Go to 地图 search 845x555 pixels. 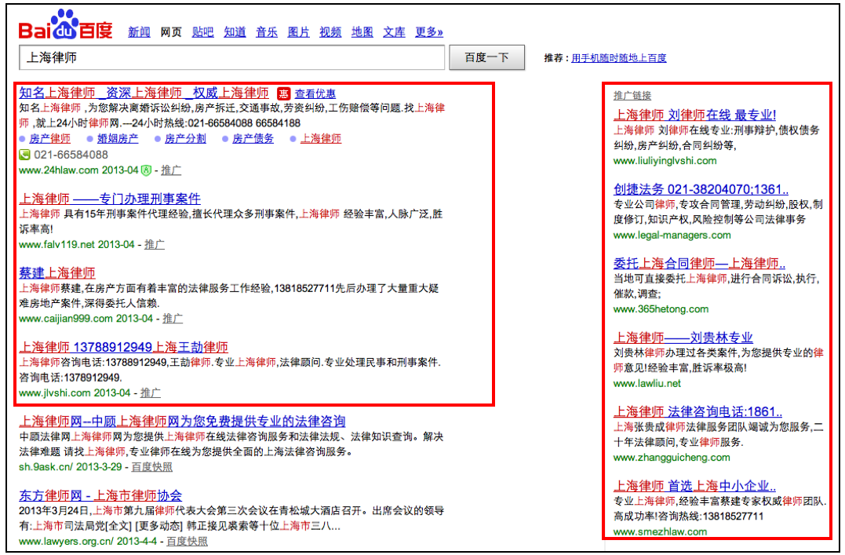pos(362,32)
